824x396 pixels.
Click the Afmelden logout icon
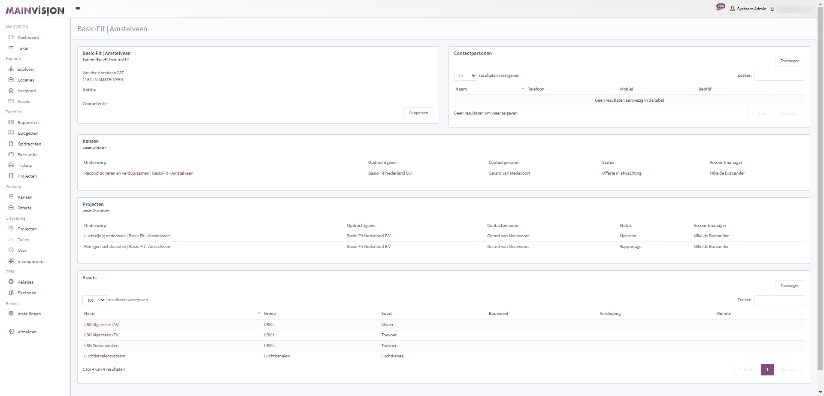11,332
